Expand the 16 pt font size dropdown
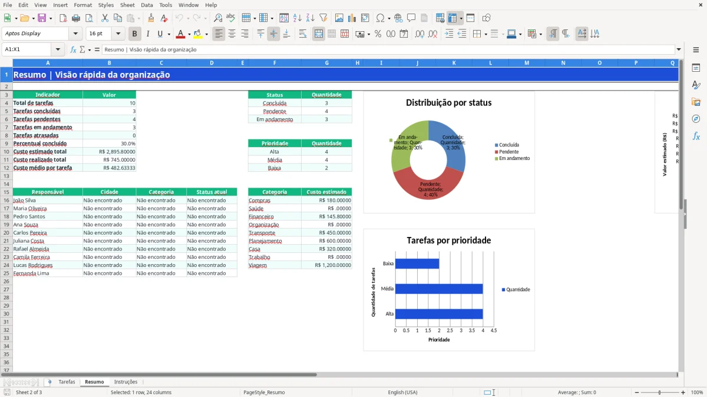Image resolution: width=707 pixels, height=397 pixels. pos(118,34)
